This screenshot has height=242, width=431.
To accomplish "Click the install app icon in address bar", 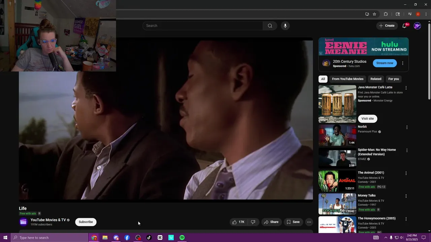I will click(x=367, y=14).
